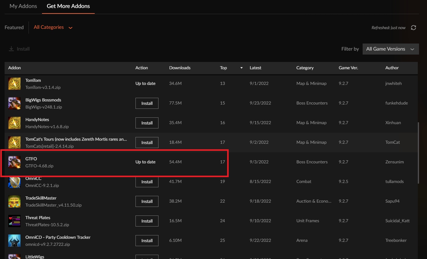Select the Featured category
This screenshot has width=427, height=259.
14,28
